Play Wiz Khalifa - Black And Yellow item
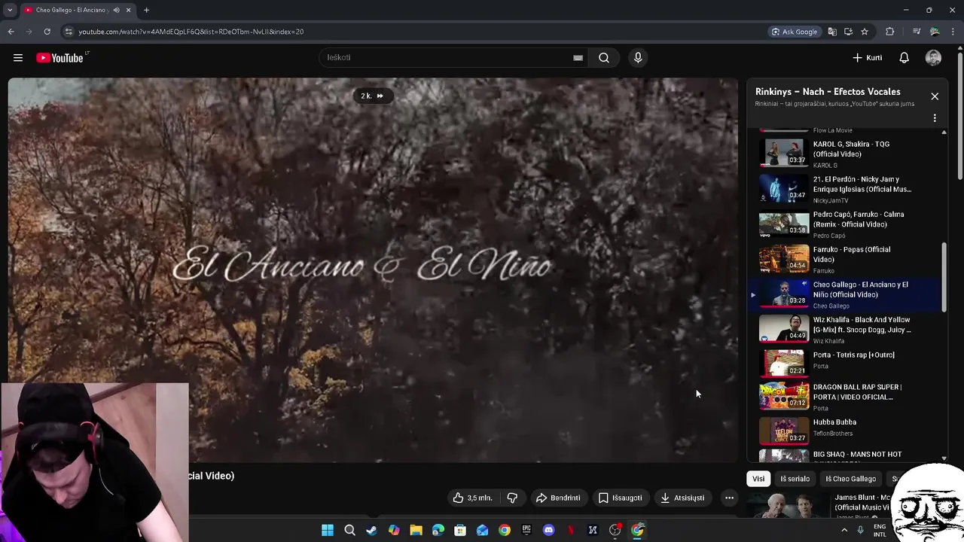The height and width of the screenshot is (542, 964). 843,329
